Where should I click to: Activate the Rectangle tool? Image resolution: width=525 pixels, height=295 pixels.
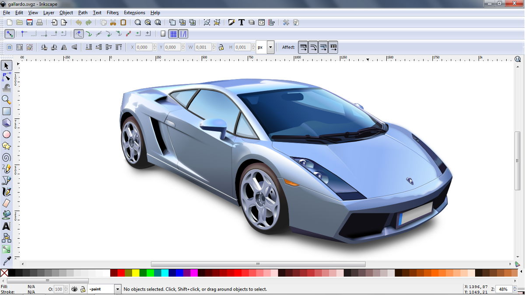click(x=6, y=111)
